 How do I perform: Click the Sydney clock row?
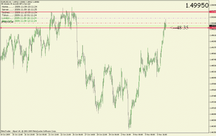pyautogui.click(x=19, y=12)
